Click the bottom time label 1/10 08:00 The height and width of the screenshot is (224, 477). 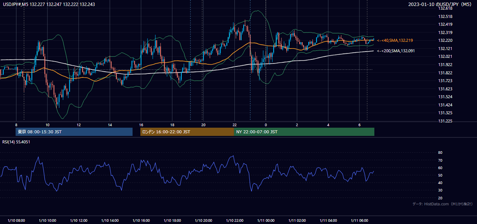tap(16, 221)
